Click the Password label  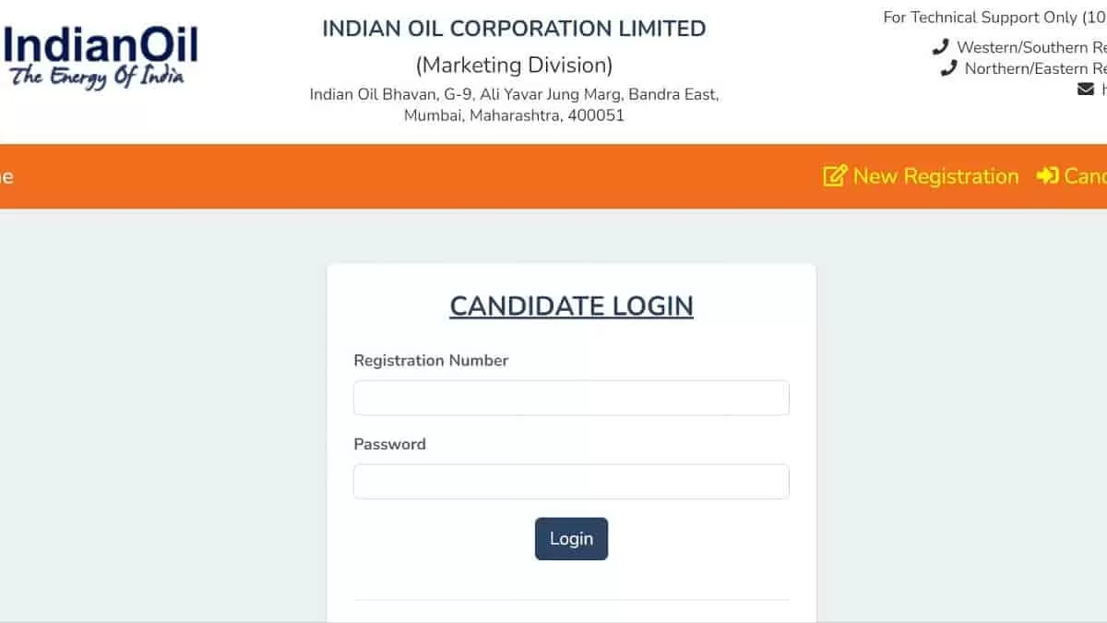[x=389, y=444]
